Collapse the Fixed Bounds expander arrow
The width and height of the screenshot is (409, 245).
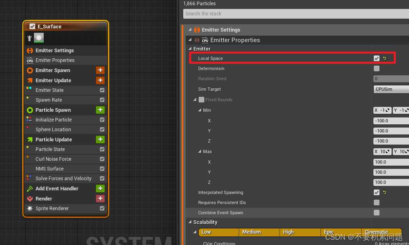pyautogui.click(x=195, y=100)
